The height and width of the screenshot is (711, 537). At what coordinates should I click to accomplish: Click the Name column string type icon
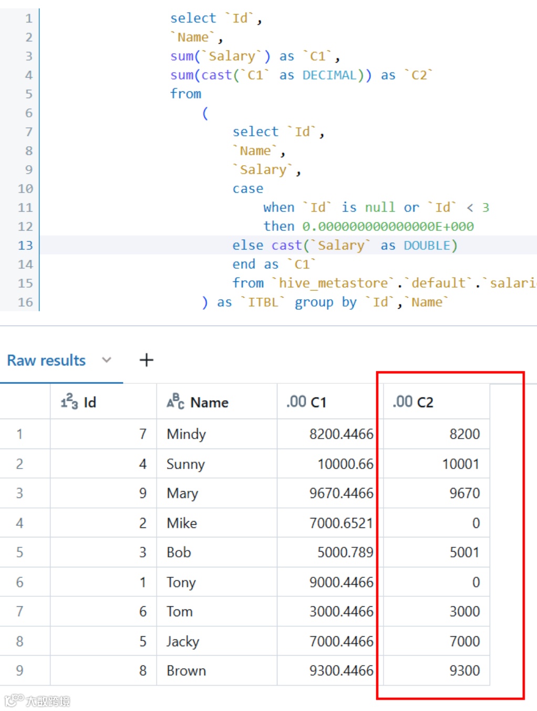click(x=175, y=402)
